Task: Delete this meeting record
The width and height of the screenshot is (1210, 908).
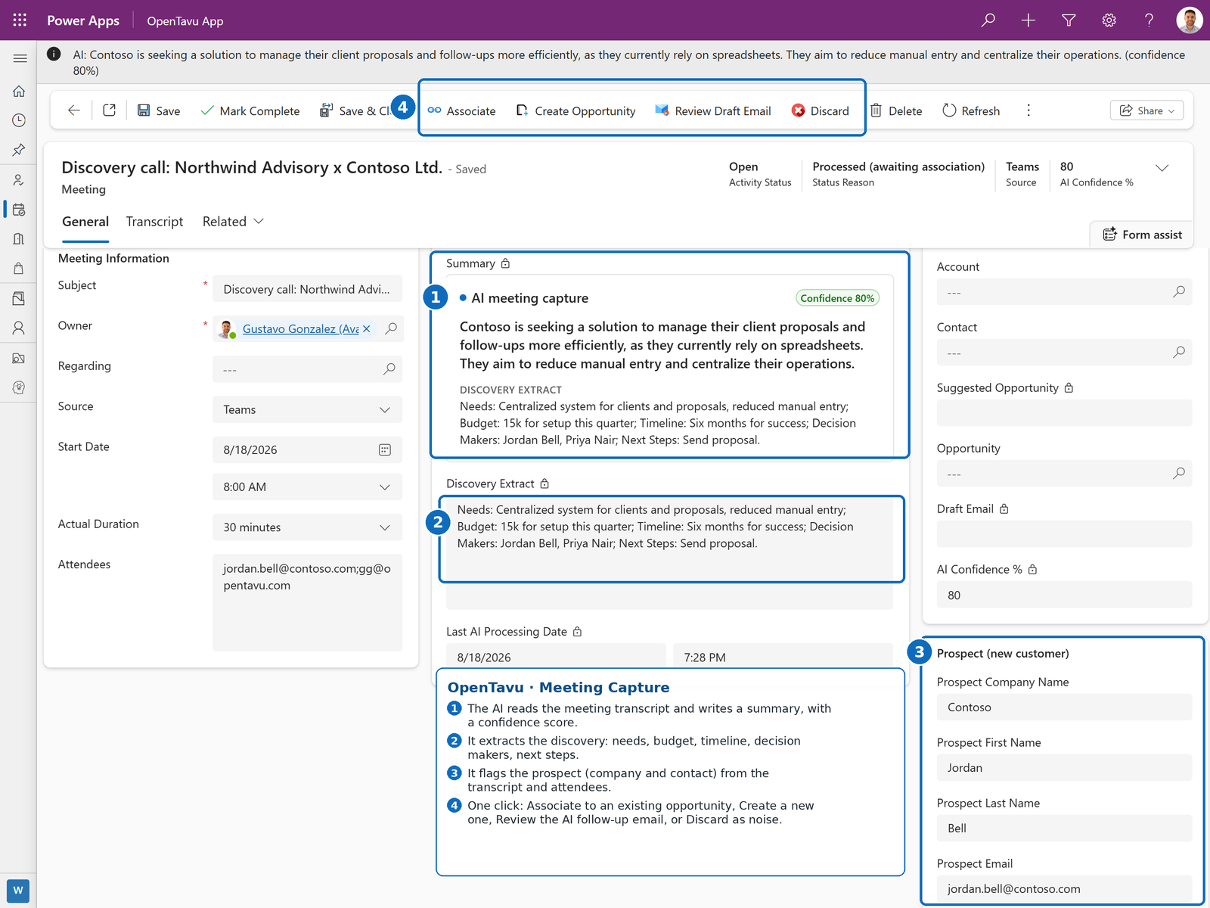Action: tap(896, 110)
